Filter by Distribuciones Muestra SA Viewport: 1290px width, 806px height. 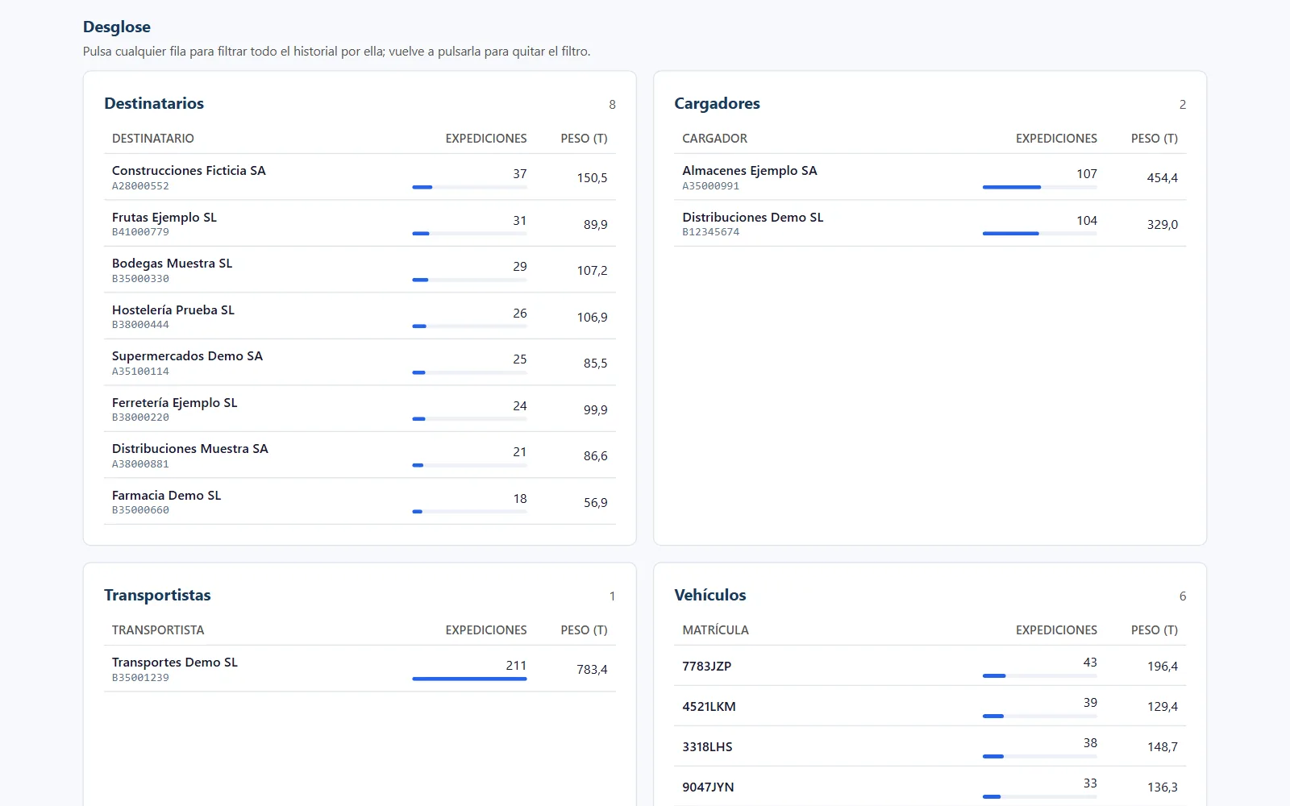click(x=360, y=455)
